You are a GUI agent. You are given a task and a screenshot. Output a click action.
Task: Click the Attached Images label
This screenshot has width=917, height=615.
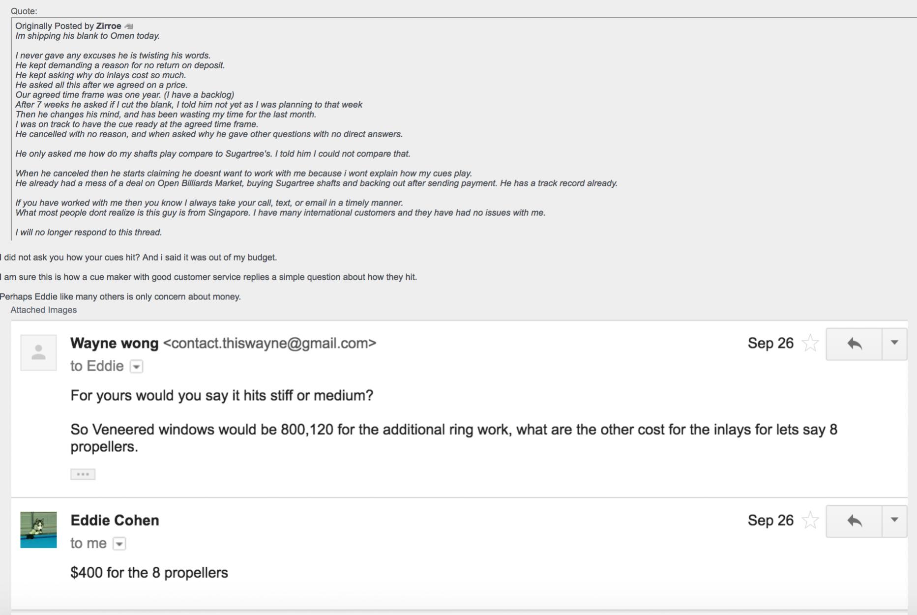coord(44,310)
